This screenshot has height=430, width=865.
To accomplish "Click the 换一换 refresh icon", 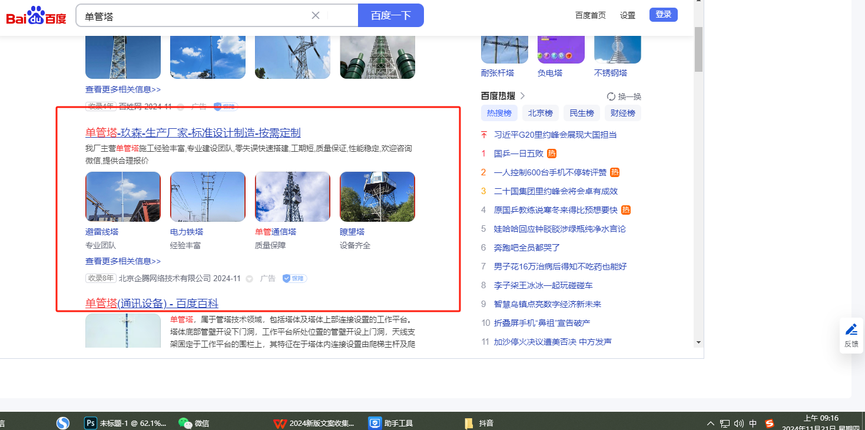I will pyautogui.click(x=611, y=96).
